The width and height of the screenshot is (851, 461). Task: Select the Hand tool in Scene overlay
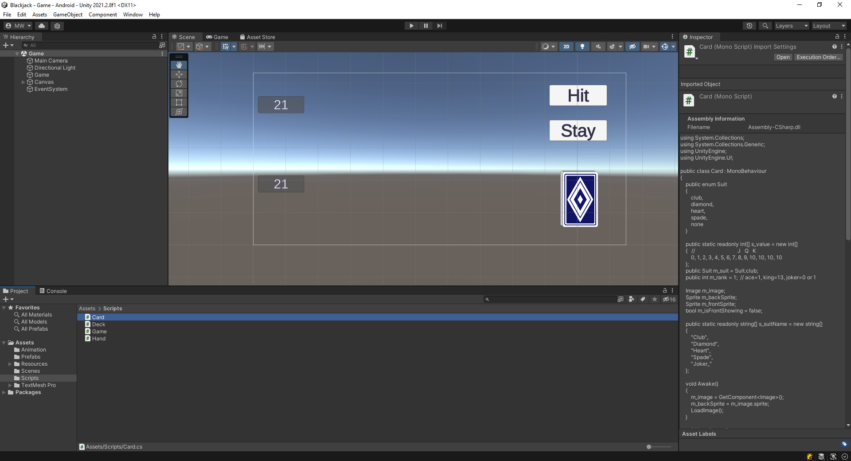point(179,65)
